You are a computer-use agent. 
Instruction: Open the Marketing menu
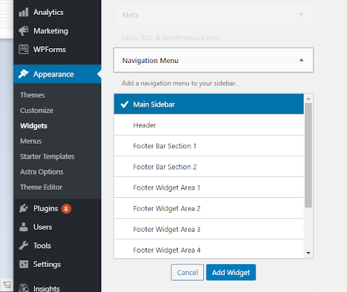tap(58, 31)
